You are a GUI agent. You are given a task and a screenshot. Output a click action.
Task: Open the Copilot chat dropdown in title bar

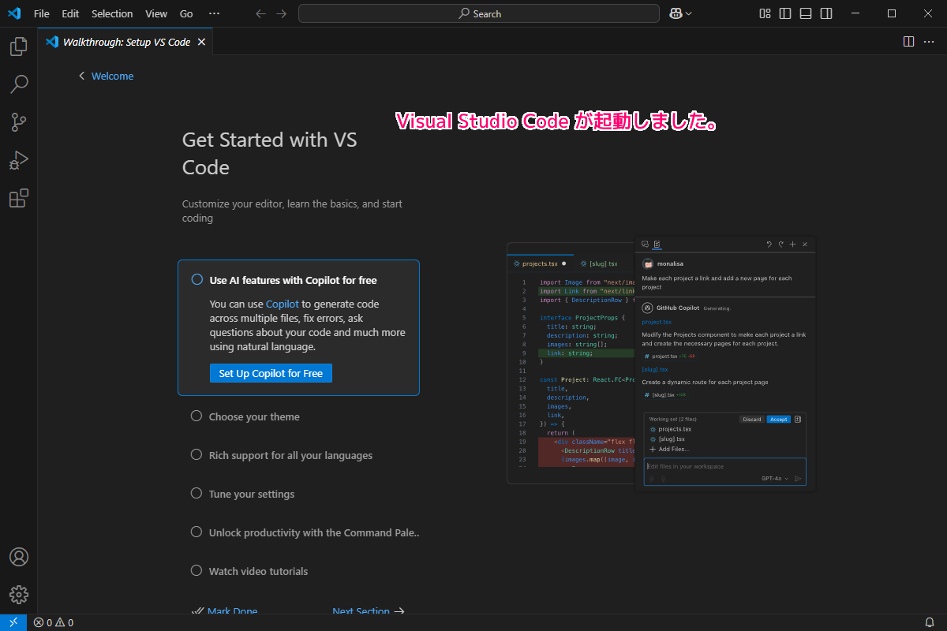pyautogui.click(x=680, y=13)
